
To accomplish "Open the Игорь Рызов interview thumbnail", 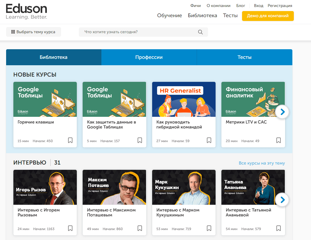I will [45, 187].
